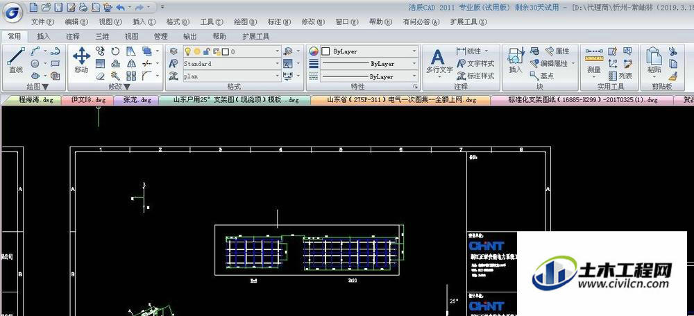Expand the 修改 panel arrow
The height and width of the screenshot is (316, 694).
tap(127, 87)
